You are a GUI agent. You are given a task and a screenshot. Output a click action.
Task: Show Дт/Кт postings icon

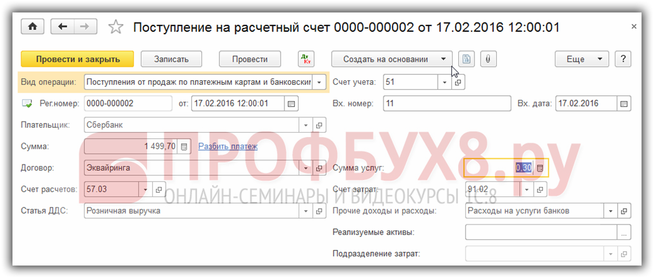(307, 59)
